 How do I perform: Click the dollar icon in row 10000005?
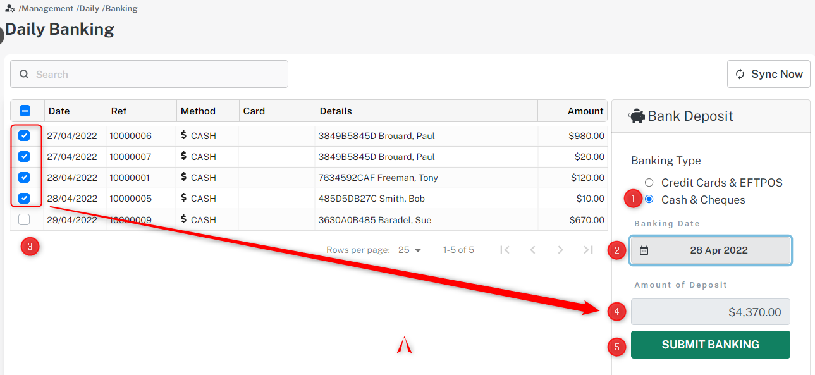pyautogui.click(x=183, y=198)
